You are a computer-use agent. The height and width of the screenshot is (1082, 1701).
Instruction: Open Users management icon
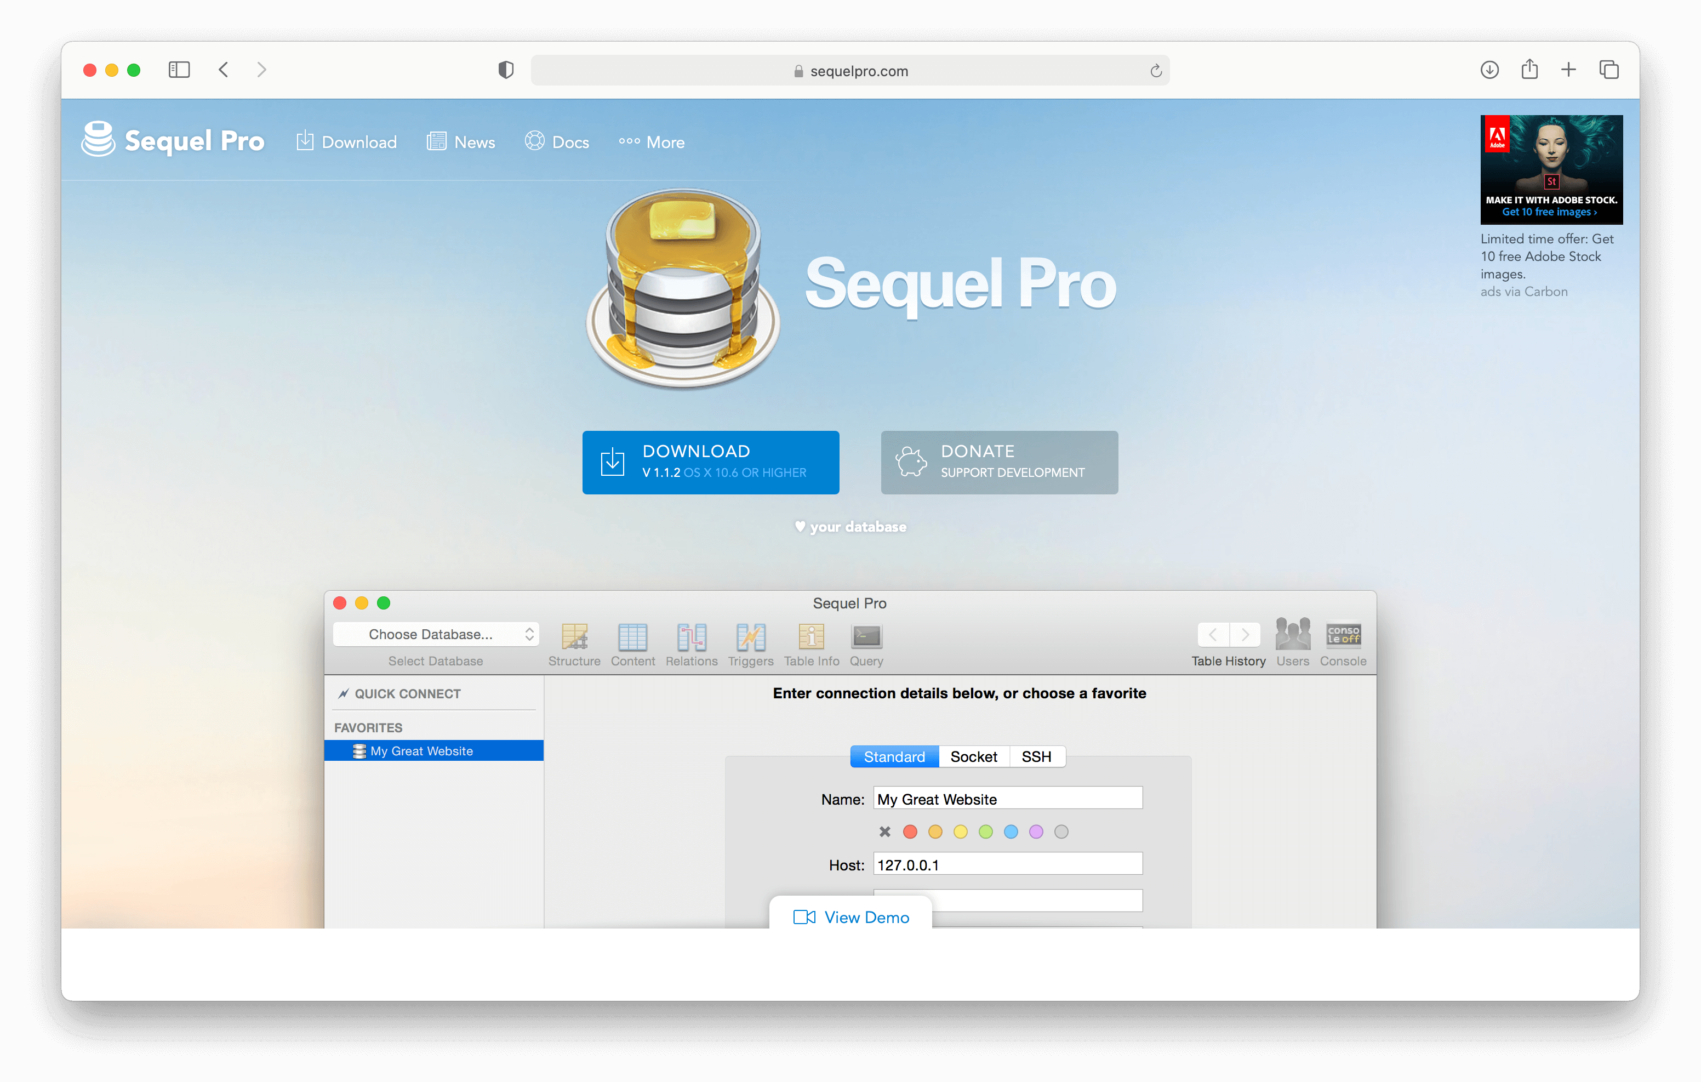coord(1293,643)
